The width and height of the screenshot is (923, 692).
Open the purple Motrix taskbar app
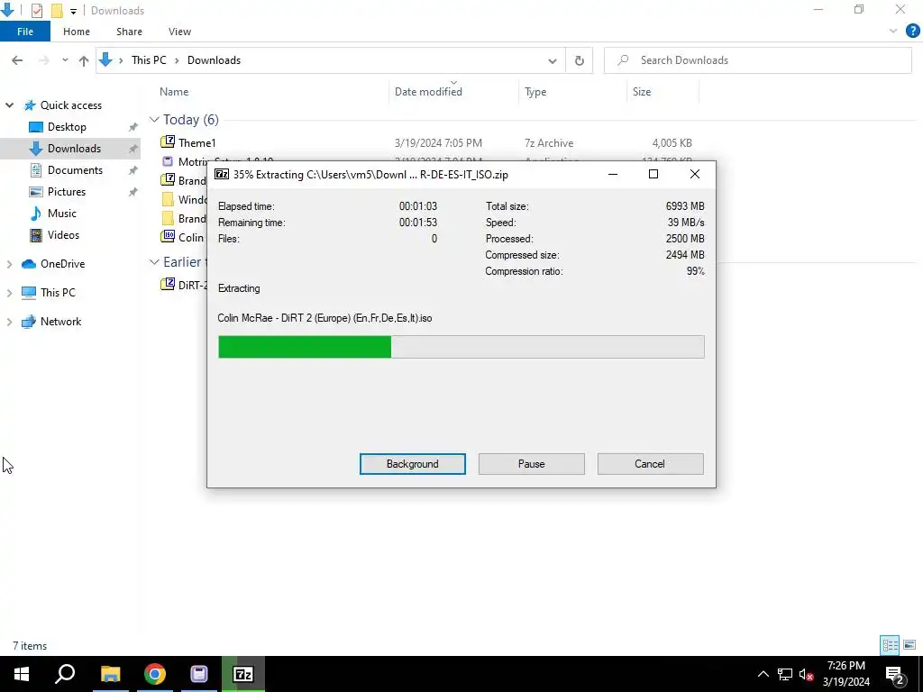pyautogui.click(x=199, y=674)
